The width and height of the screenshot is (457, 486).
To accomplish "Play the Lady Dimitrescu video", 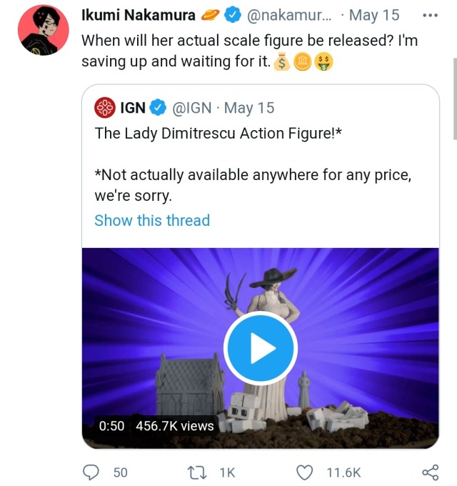I will point(260,348).
